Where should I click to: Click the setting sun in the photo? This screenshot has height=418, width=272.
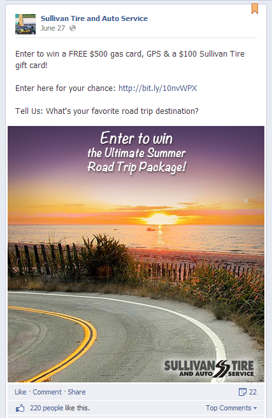[160, 219]
